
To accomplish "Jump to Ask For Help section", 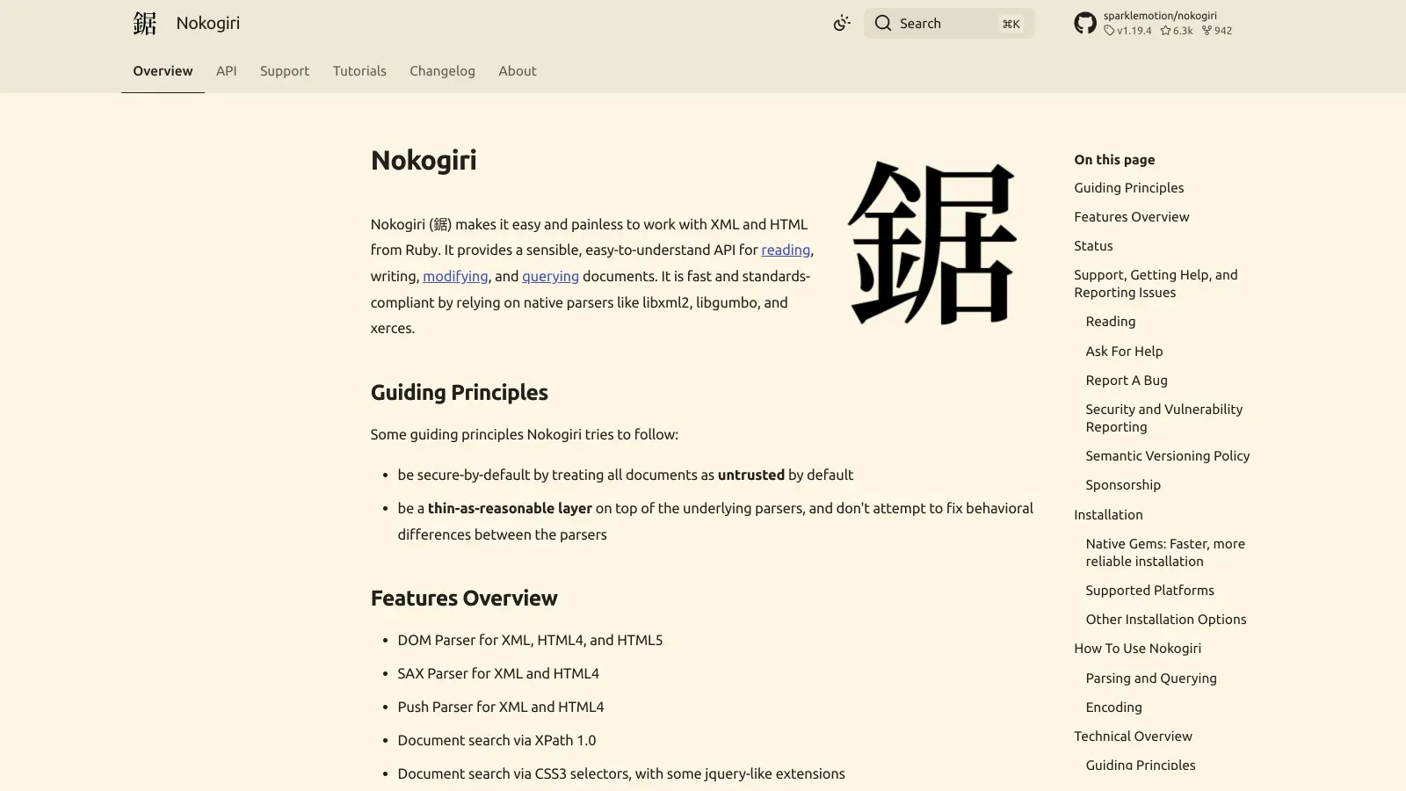I will coord(1124,352).
